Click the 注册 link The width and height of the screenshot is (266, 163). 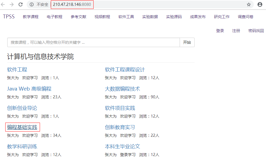(x=236, y=31)
